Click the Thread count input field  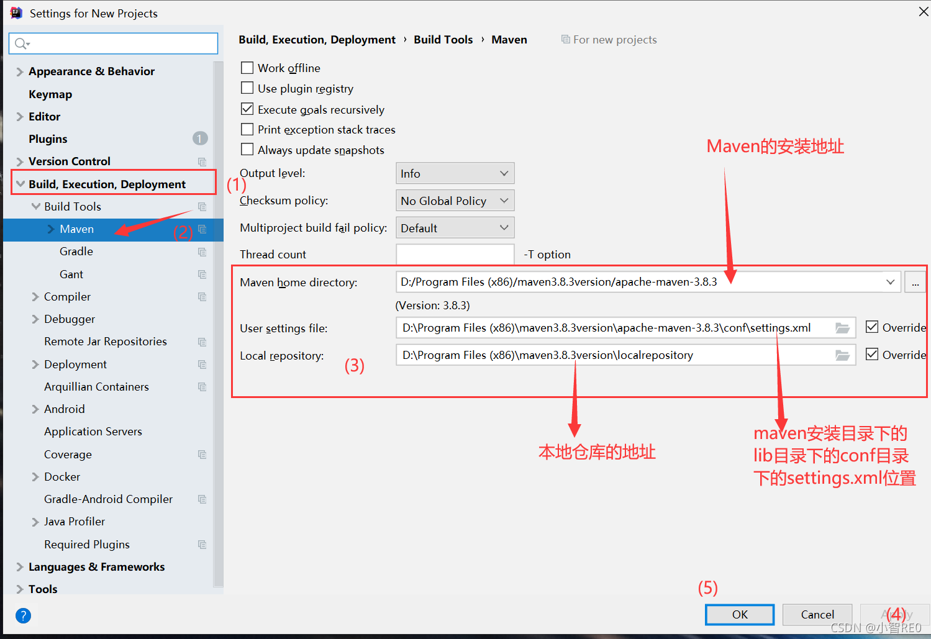tap(455, 254)
